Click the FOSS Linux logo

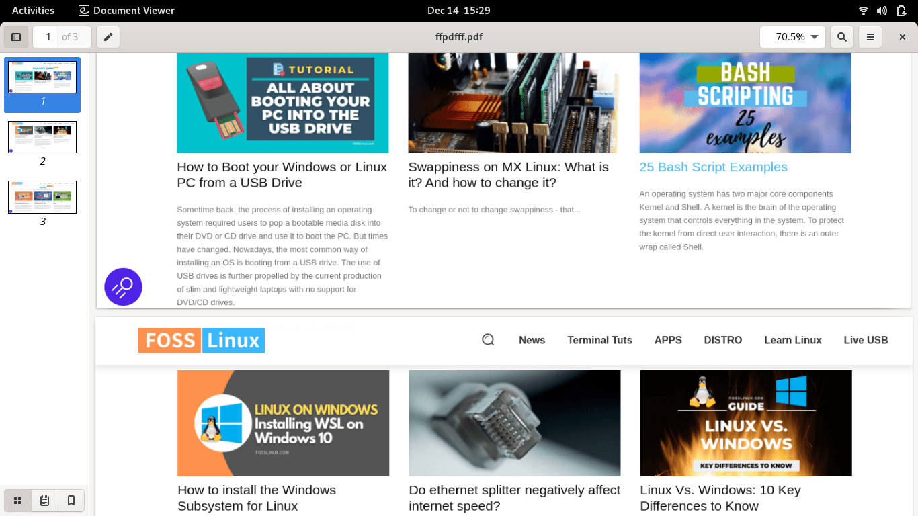click(x=202, y=341)
